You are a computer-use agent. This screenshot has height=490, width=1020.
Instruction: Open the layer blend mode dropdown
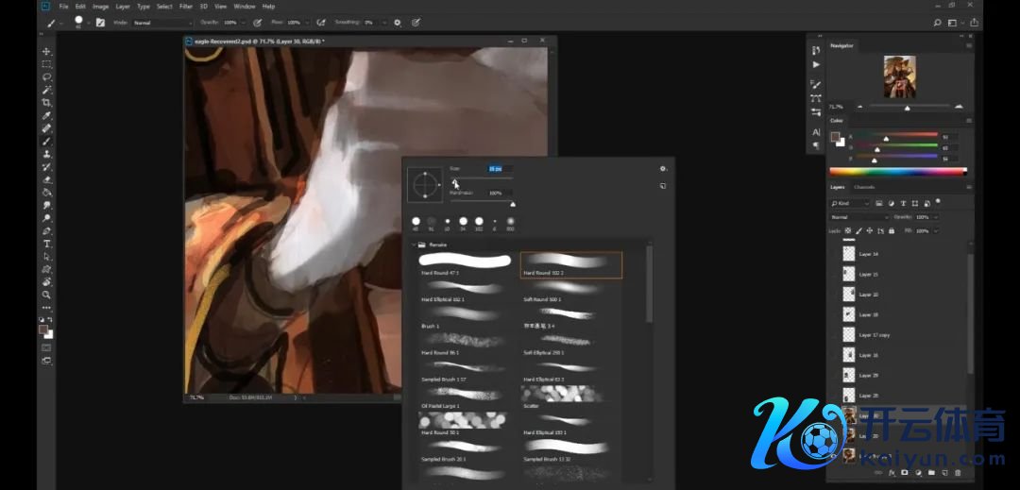click(x=858, y=217)
